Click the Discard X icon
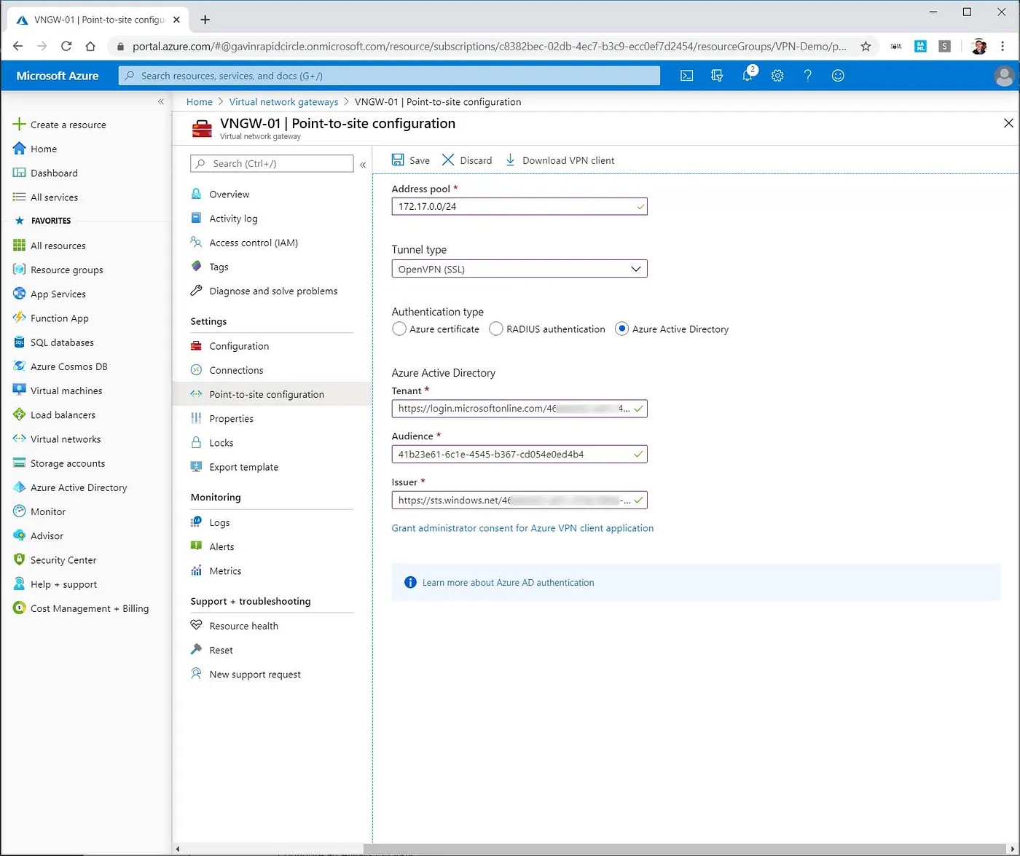 pyautogui.click(x=448, y=160)
